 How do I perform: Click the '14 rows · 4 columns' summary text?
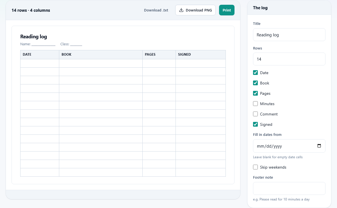pos(31,10)
